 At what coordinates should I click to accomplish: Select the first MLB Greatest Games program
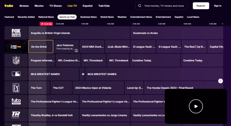click(x=53, y=74)
